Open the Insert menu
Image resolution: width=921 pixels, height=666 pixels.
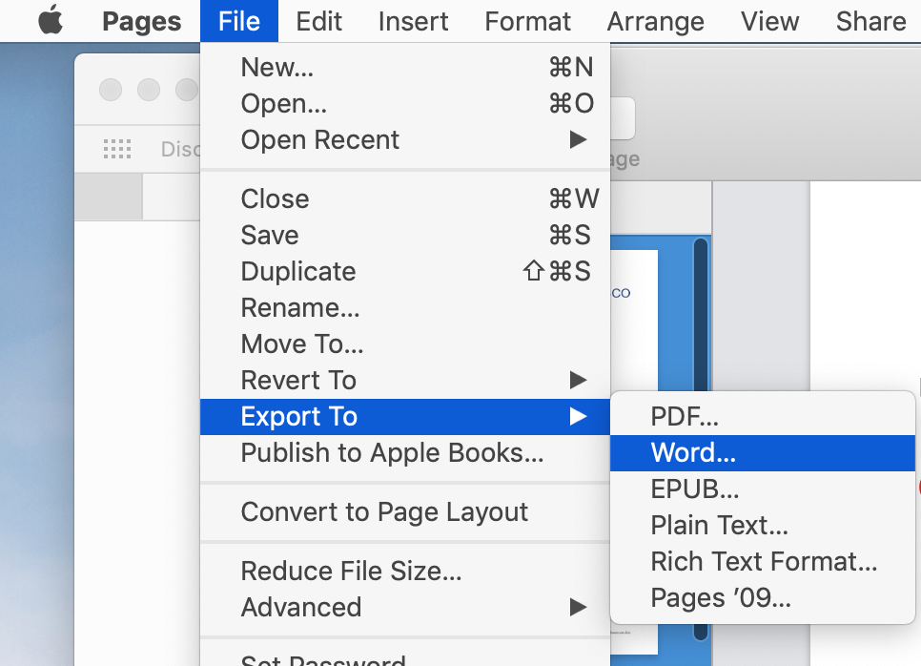coord(413,21)
